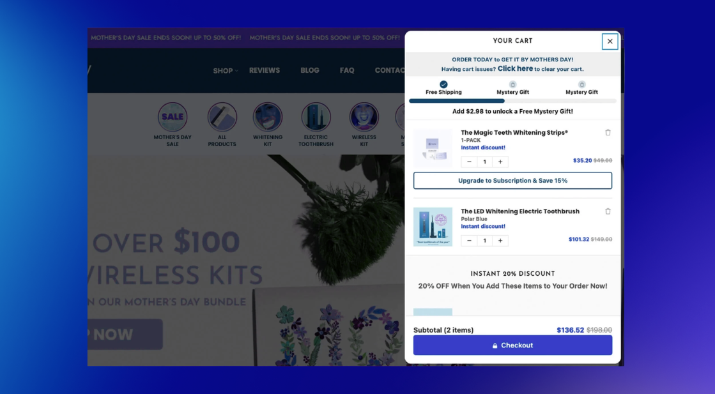
Task: Click Upgrade to Subscription & Save 15%
Action: pyautogui.click(x=512, y=181)
